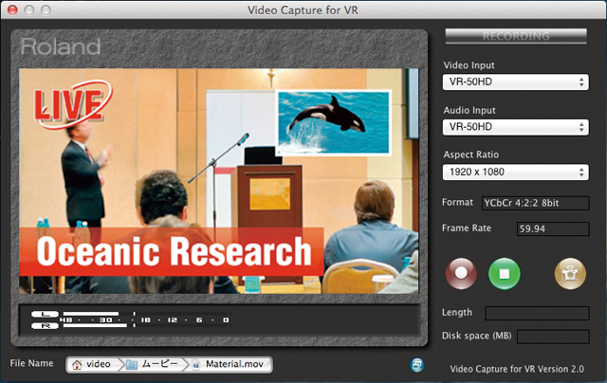Click the Disk space (MB) field
Viewport: 607px width, 383px height.
tap(552, 336)
